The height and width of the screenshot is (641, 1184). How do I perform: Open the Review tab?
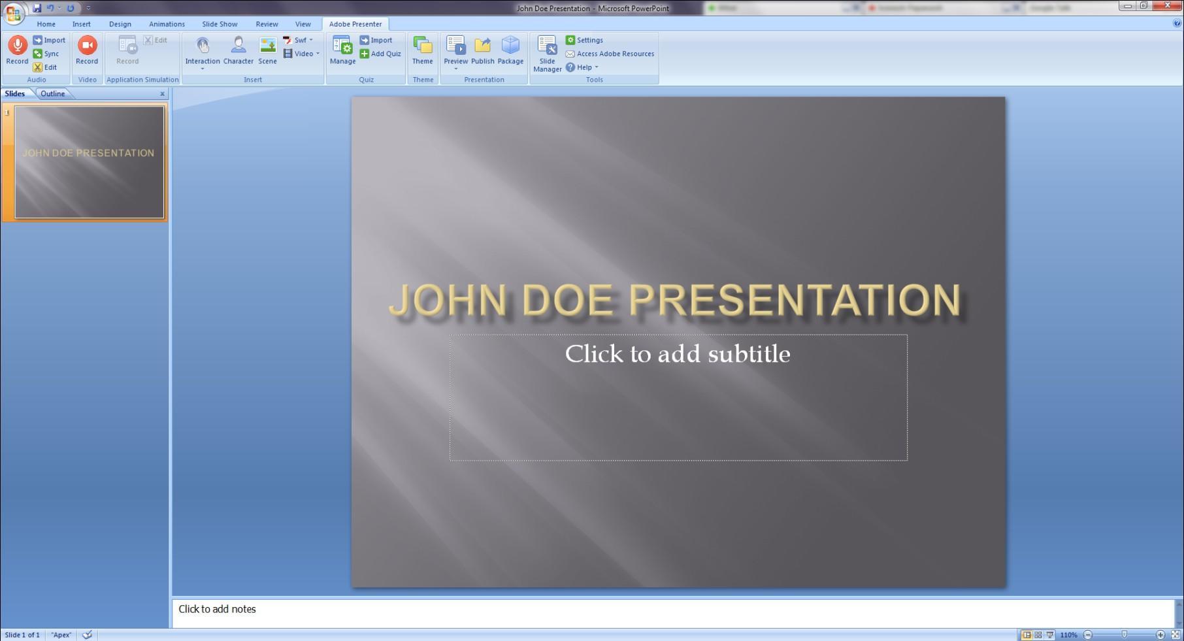coord(267,24)
